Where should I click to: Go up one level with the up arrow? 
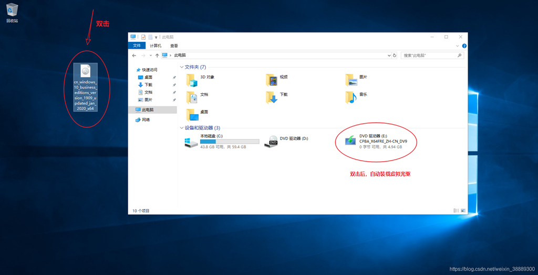157,55
